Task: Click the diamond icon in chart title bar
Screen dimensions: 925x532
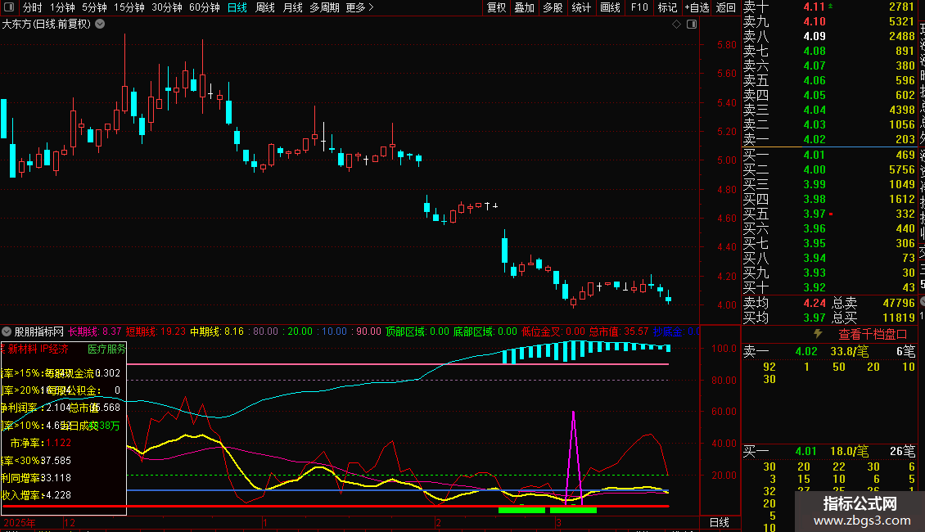Action: pyautogui.click(x=677, y=25)
